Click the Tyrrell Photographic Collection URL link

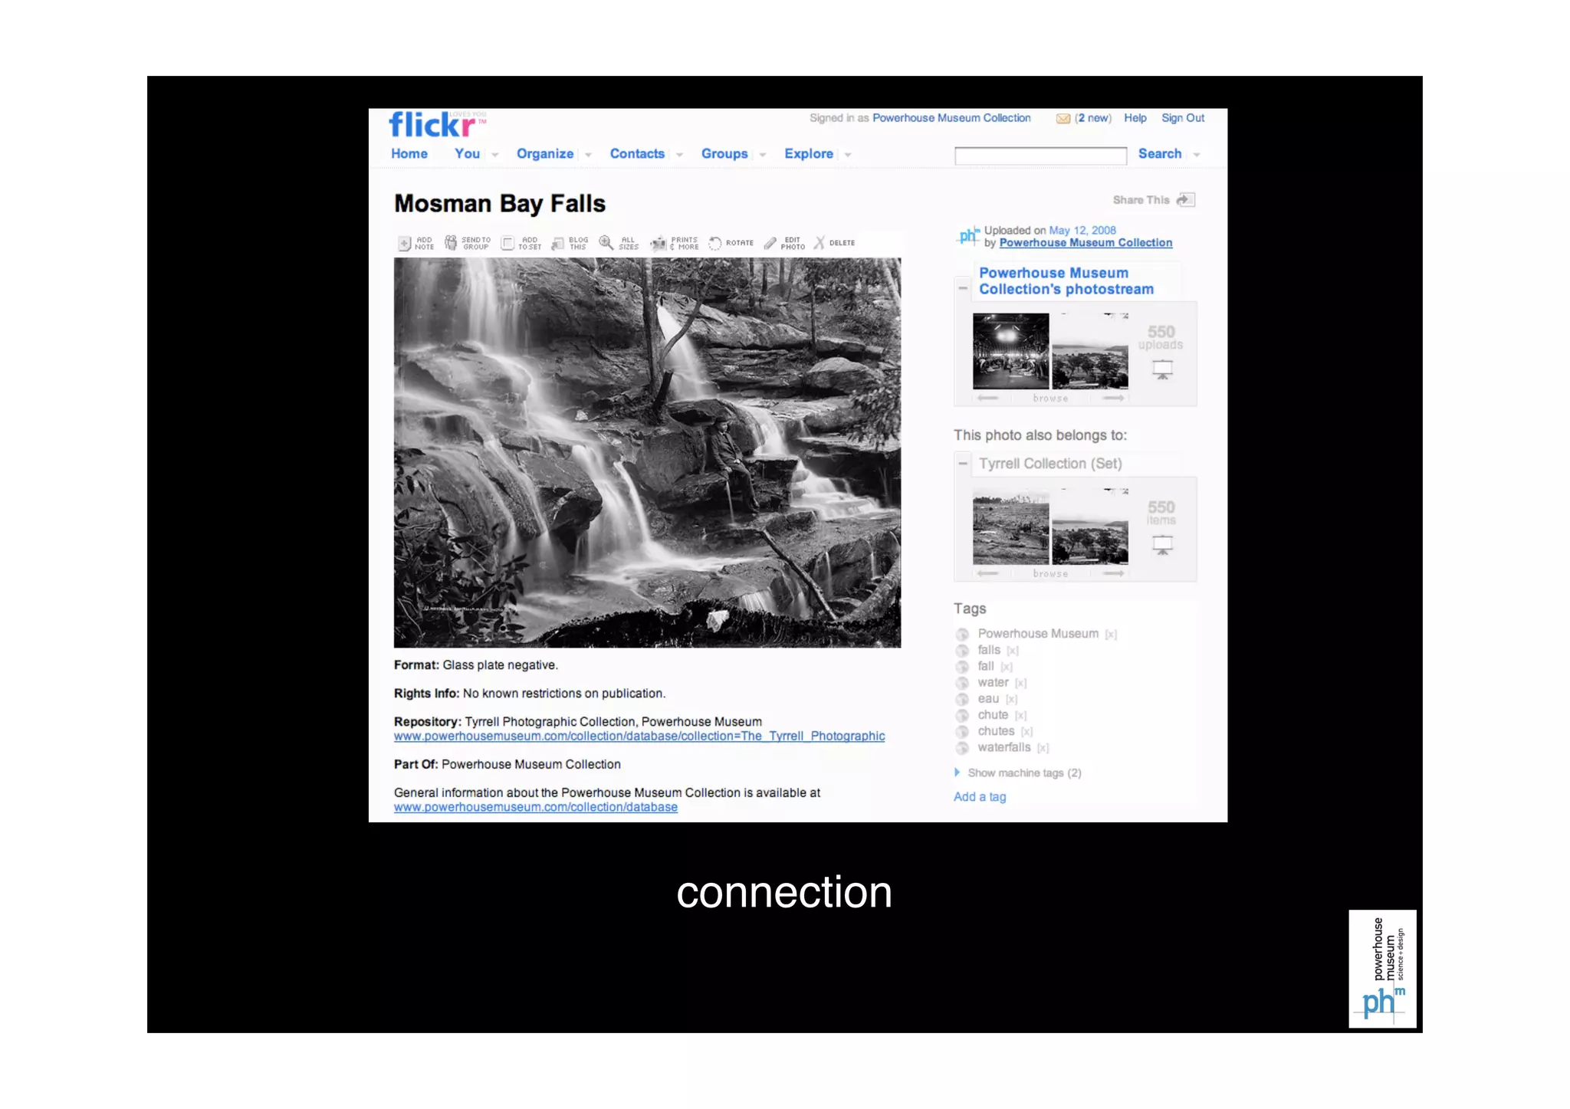click(639, 737)
